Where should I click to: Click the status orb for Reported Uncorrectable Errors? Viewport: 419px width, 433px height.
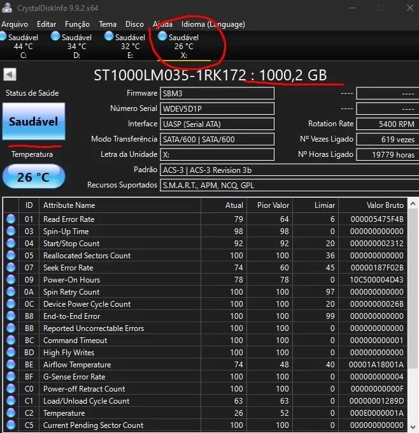point(11,328)
